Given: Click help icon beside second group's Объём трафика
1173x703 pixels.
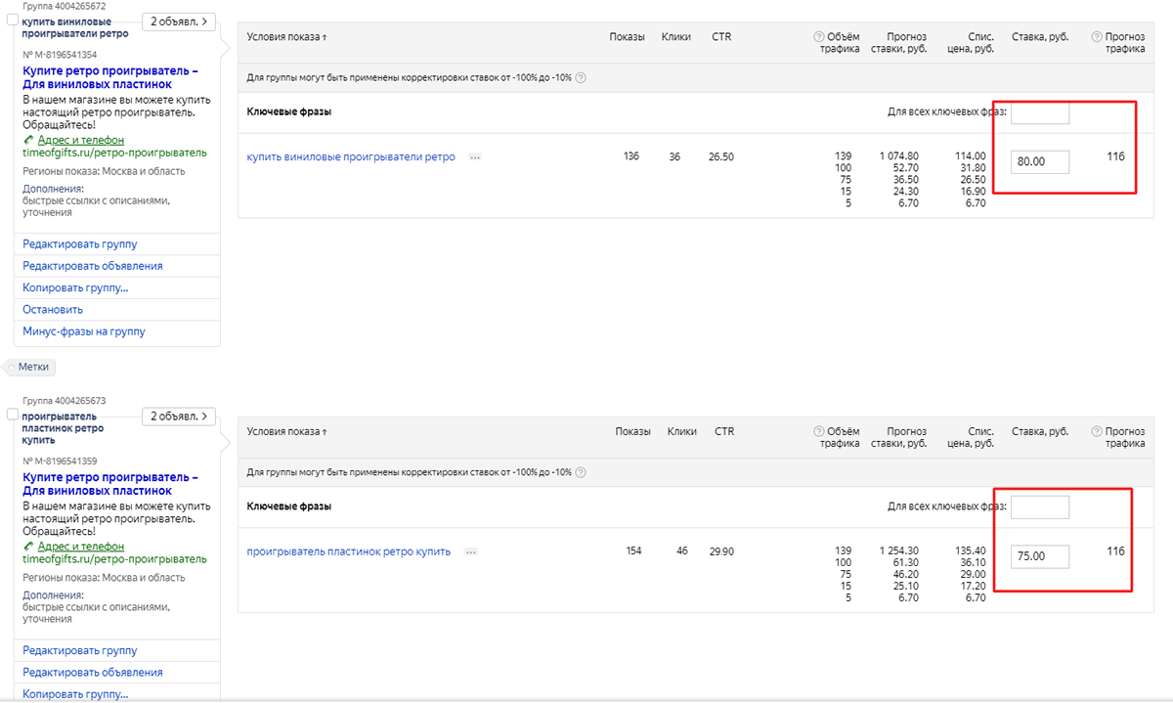Looking at the screenshot, I should tap(818, 432).
